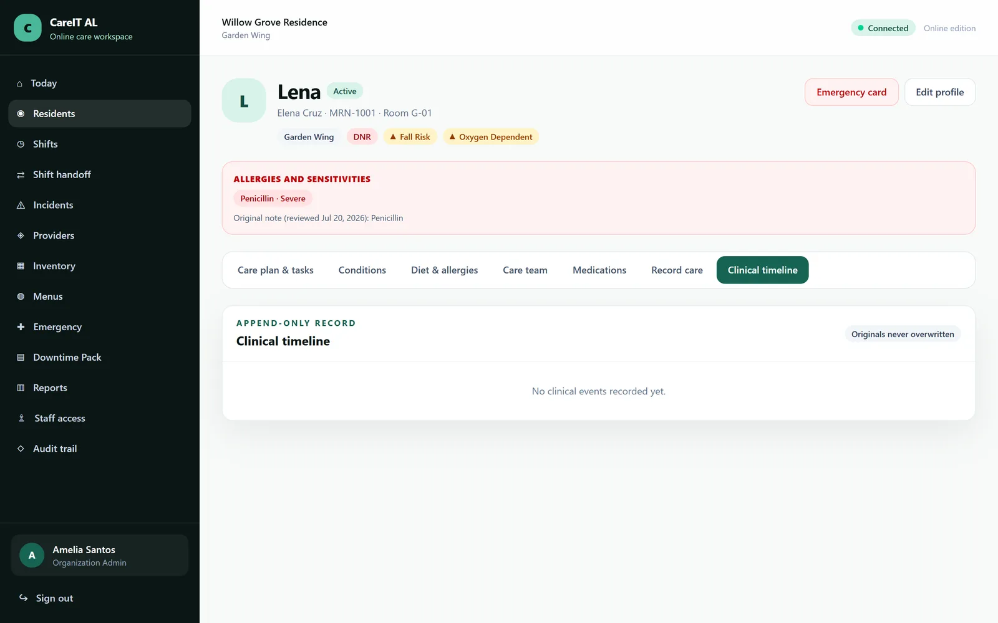Click the Active status badge
The height and width of the screenshot is (623, 998).
coord(345,91)
